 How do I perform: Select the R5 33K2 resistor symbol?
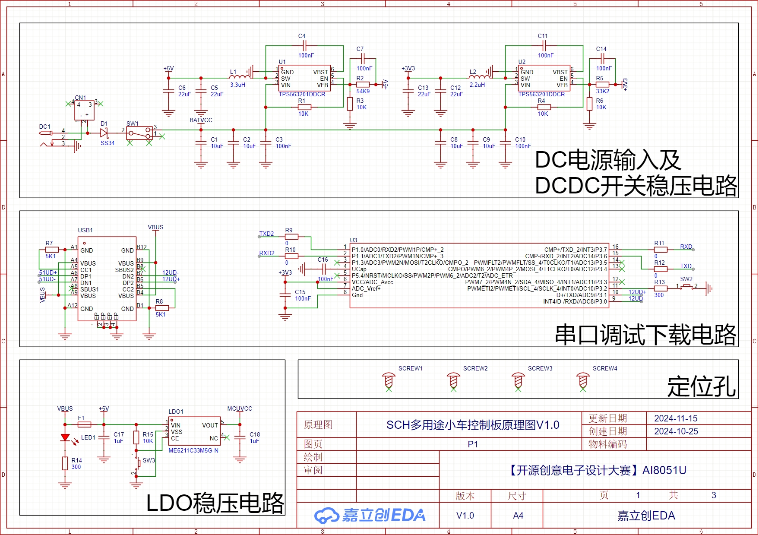tap(602, 85)
